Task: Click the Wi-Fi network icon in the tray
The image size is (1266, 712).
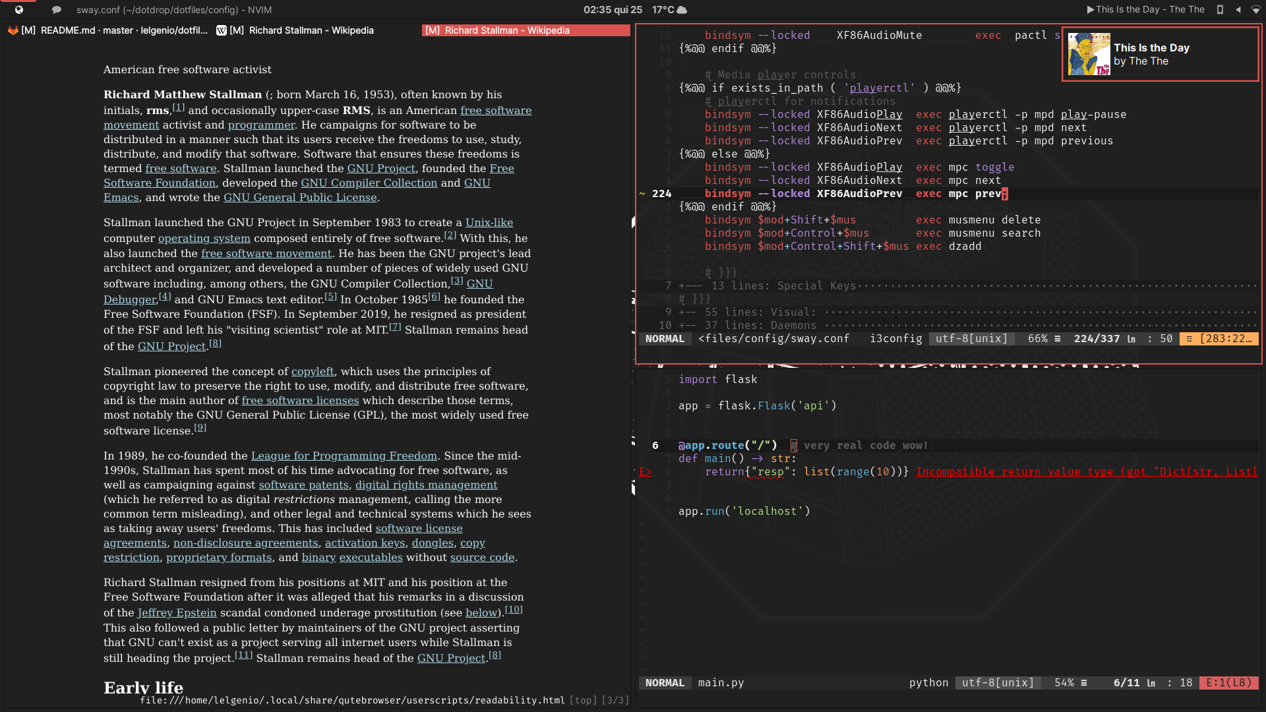Action: (1256, 10)
